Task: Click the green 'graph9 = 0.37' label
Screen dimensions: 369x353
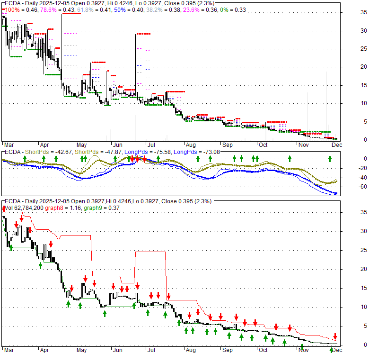Action: pos(101,208)
